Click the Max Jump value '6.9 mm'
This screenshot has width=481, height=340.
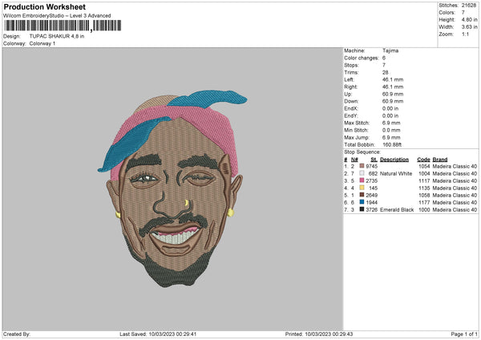[391, 137]
